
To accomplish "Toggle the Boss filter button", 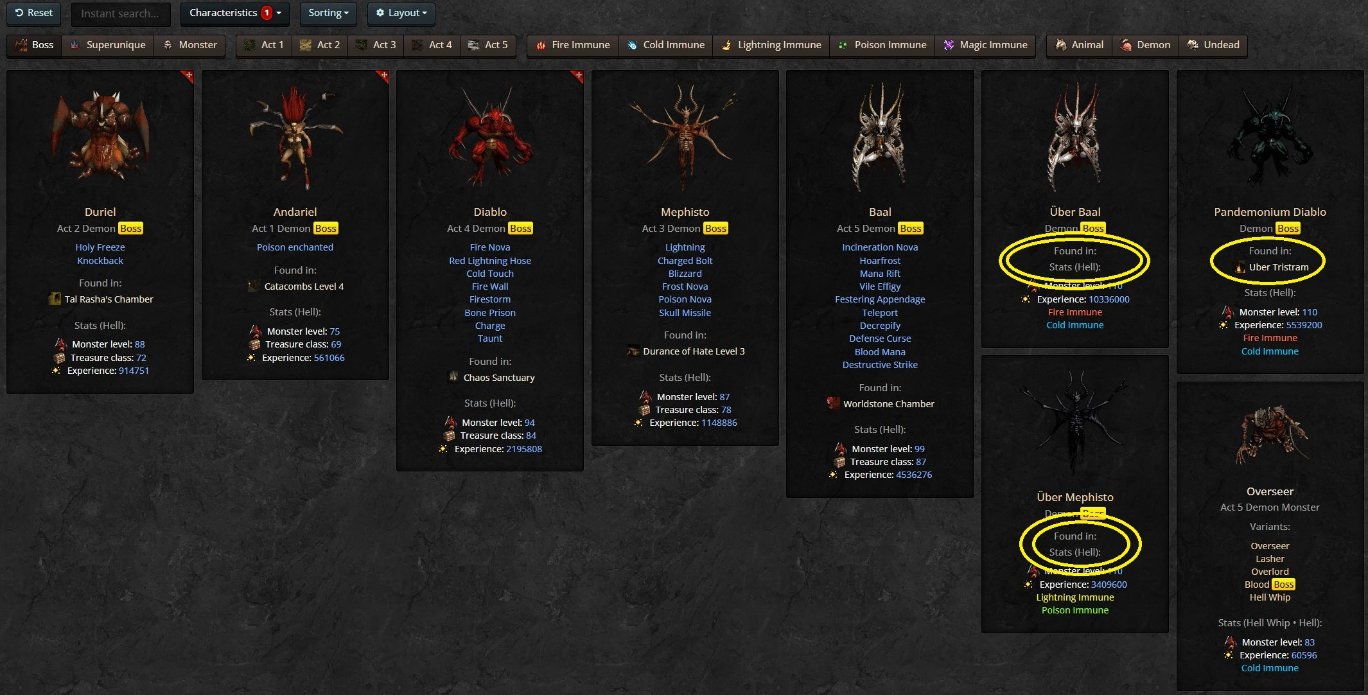I will click(35, 45).
